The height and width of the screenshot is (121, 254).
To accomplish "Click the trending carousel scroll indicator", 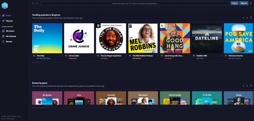I will coord(36,62).
